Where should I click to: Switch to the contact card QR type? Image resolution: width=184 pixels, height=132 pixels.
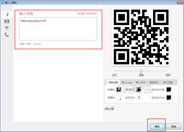(7, 21)
